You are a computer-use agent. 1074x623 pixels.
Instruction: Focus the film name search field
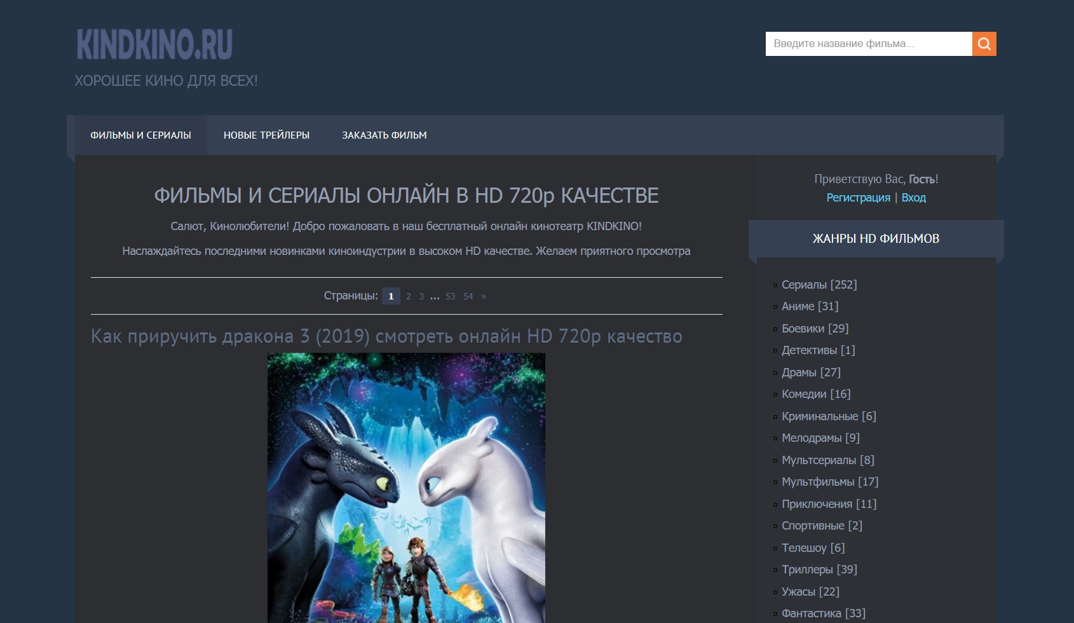click(869, 44)
